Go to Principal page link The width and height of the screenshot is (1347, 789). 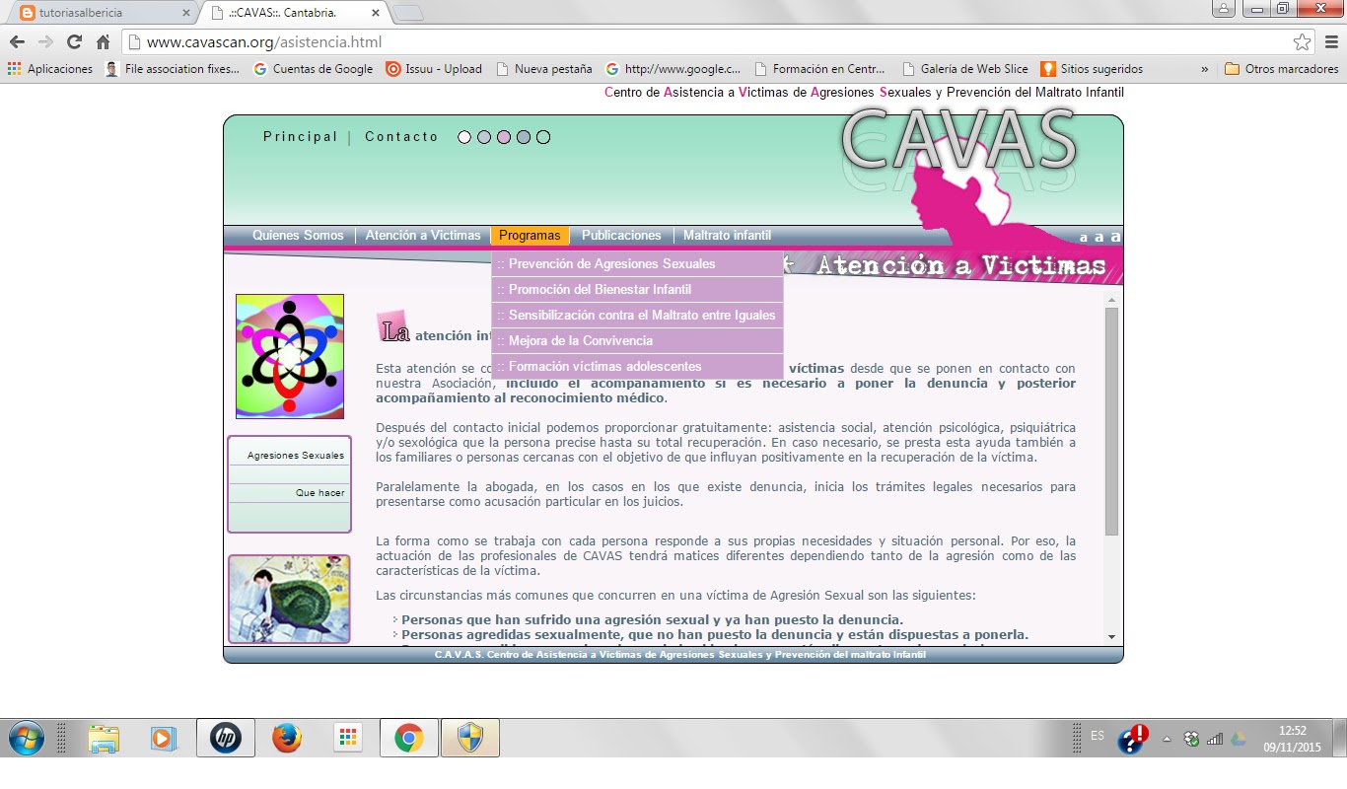coord(300,137)
